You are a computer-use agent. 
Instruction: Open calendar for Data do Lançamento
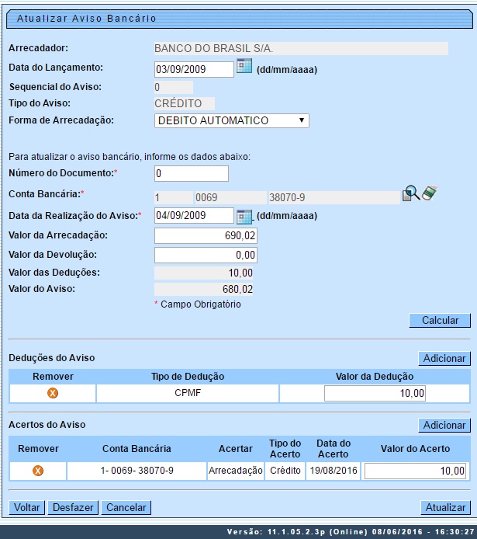coord(244,68)
